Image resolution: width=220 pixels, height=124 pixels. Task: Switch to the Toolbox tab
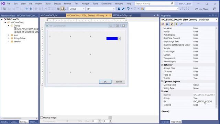[165, 122]
